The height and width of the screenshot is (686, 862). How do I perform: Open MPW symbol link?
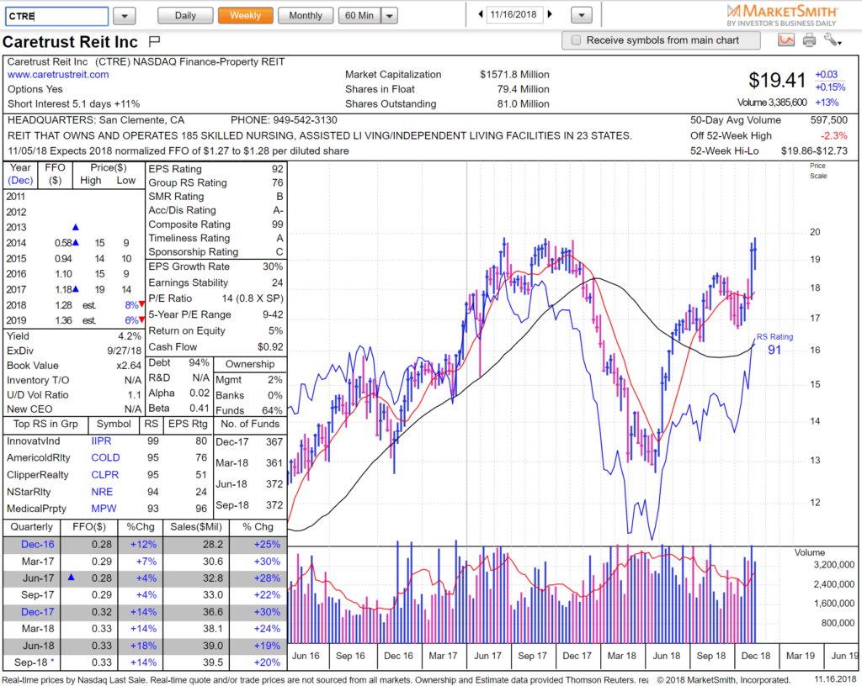click(104, 508)
